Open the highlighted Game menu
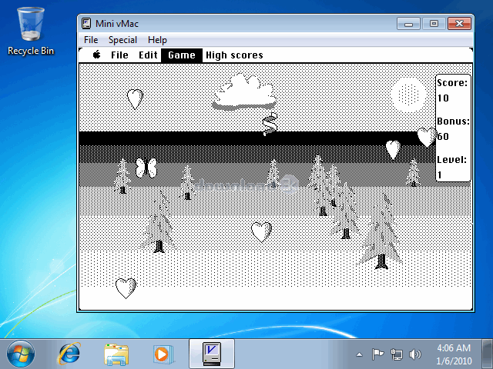The height and width of the screenshot is (369, 493). pyautogui.click(x=182, y=55)
